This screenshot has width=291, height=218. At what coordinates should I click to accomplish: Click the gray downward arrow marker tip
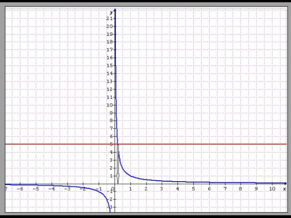pos(118,181)
